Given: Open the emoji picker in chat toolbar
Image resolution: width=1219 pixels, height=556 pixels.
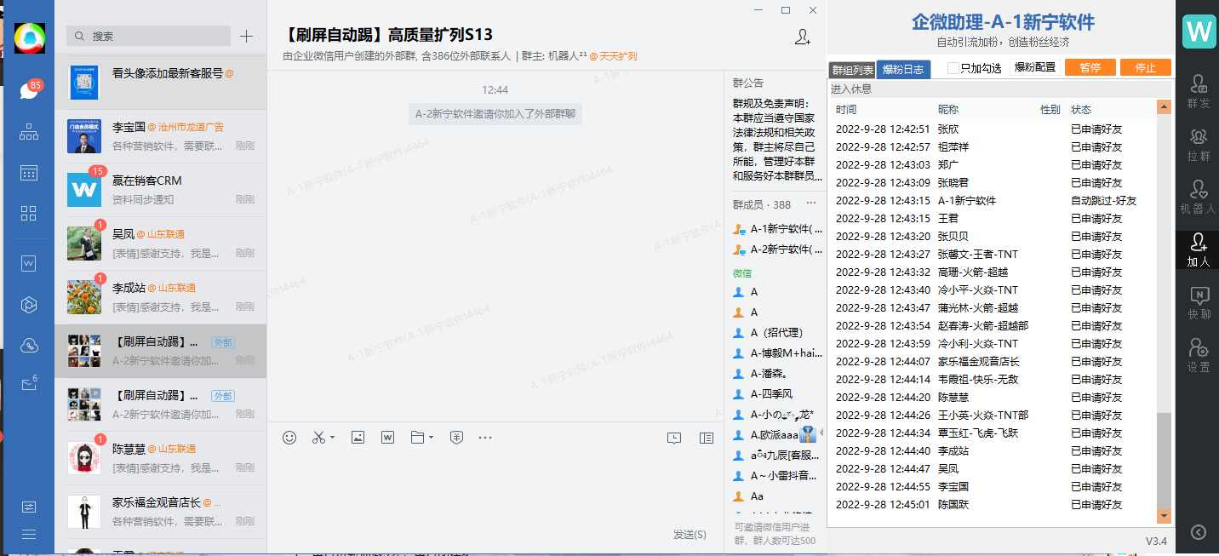Looking at the screenshot, I should coord(289,438).
